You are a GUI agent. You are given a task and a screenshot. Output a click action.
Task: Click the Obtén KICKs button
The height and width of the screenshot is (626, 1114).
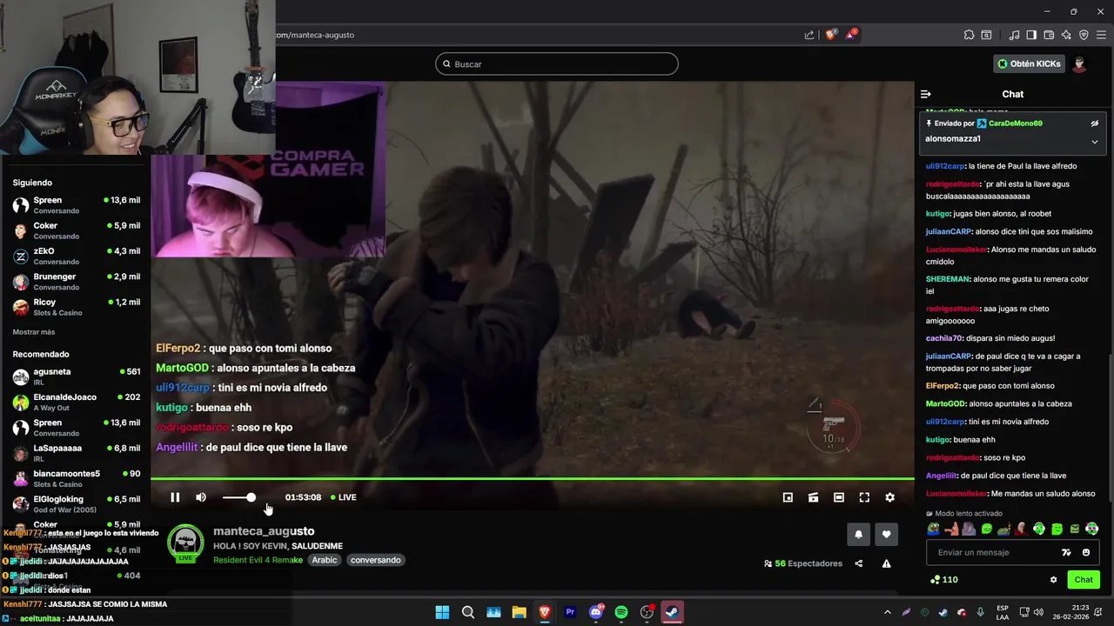pyautogui.click(x=1029, y=63)
